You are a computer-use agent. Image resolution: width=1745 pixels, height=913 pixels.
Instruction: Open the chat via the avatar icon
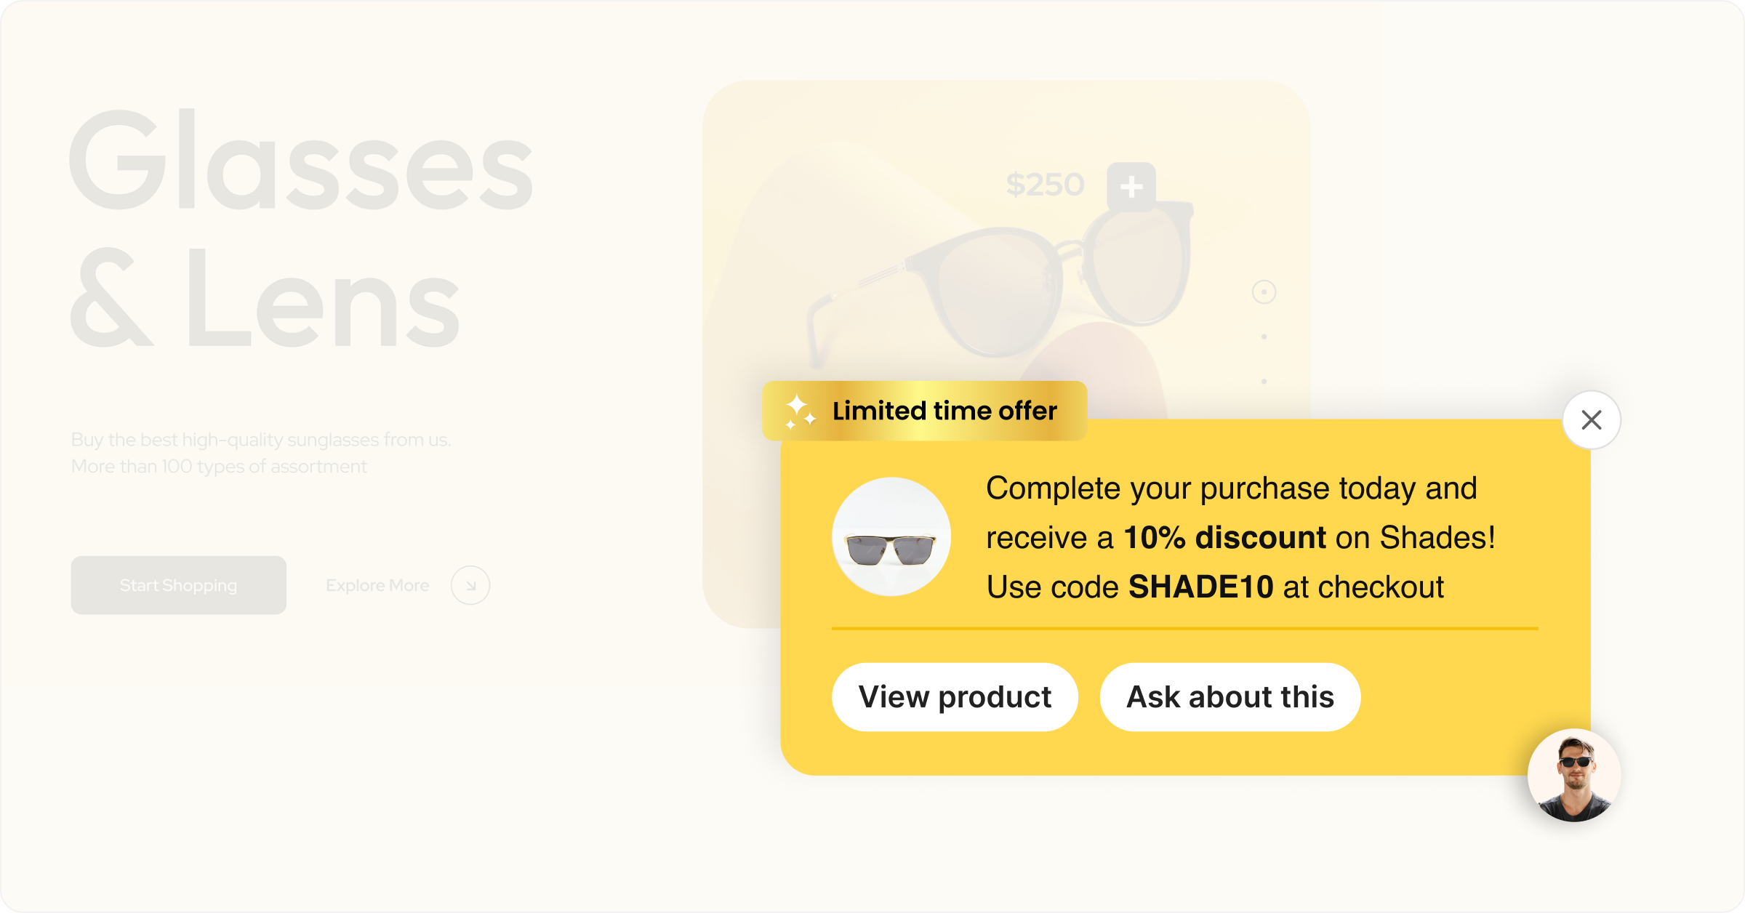tap(1575, 776)
